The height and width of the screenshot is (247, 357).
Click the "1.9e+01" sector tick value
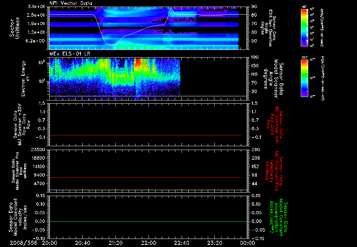[36, 24]
